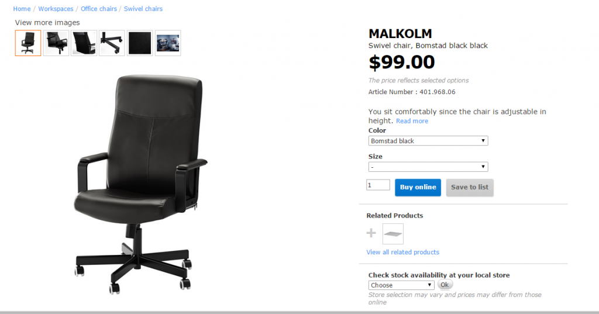Image resolution: width=599 pixels, height=314 pixels.
Task: View the second chair thumbnail with armrest
Action: 56,43
